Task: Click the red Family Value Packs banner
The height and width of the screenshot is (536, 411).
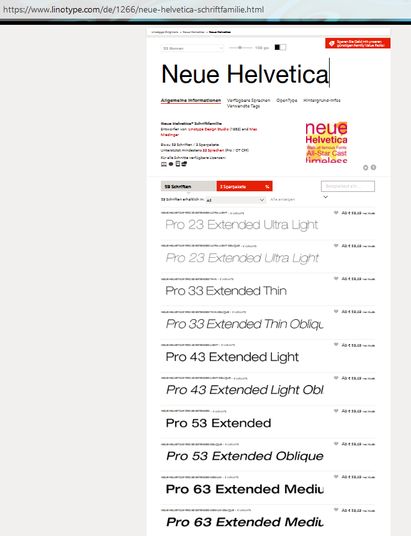Action: [x=358, y=43]
